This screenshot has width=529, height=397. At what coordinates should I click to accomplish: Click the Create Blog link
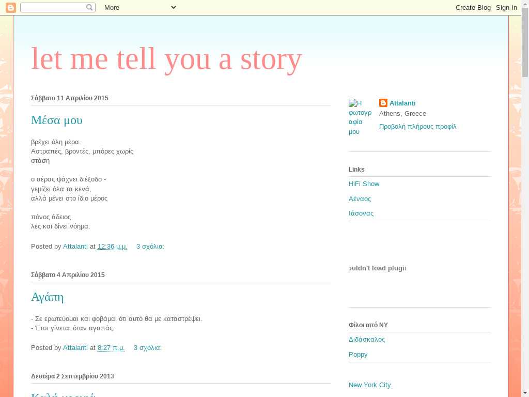pos(473,7)
